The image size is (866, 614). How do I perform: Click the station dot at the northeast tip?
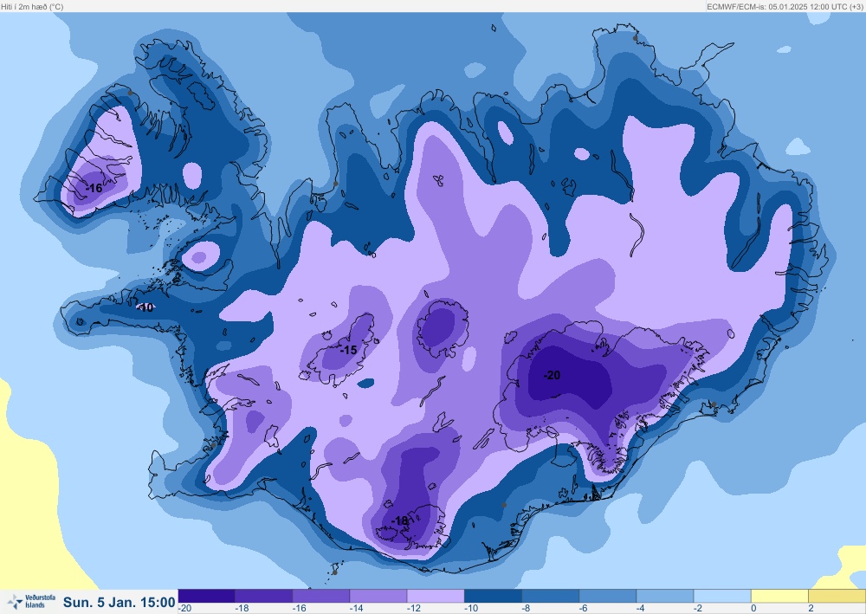click(635, 38)
